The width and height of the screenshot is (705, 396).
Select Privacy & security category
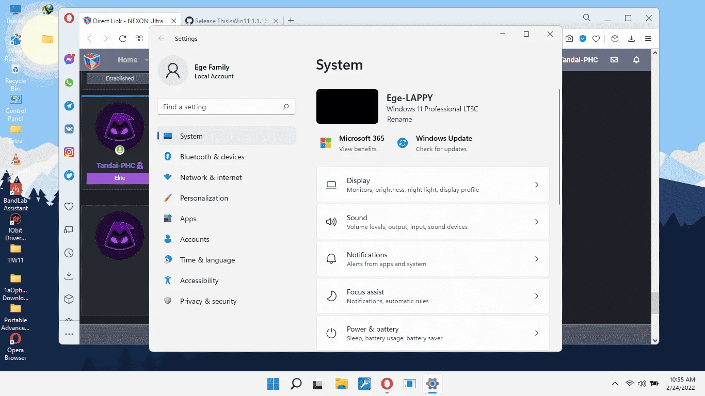pyautogui.click(x=227, y=301)
